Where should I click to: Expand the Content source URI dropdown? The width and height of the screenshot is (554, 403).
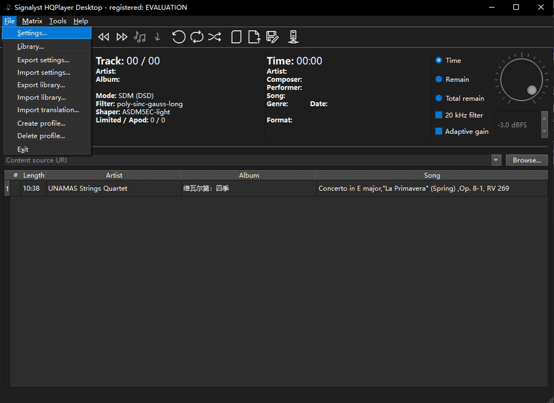click(496, 160)
